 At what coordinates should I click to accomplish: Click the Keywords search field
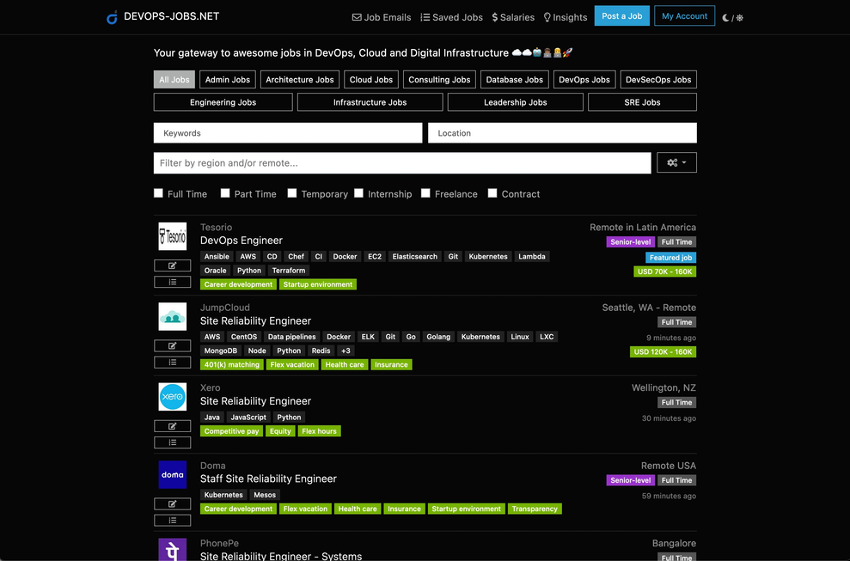point(288,133)
